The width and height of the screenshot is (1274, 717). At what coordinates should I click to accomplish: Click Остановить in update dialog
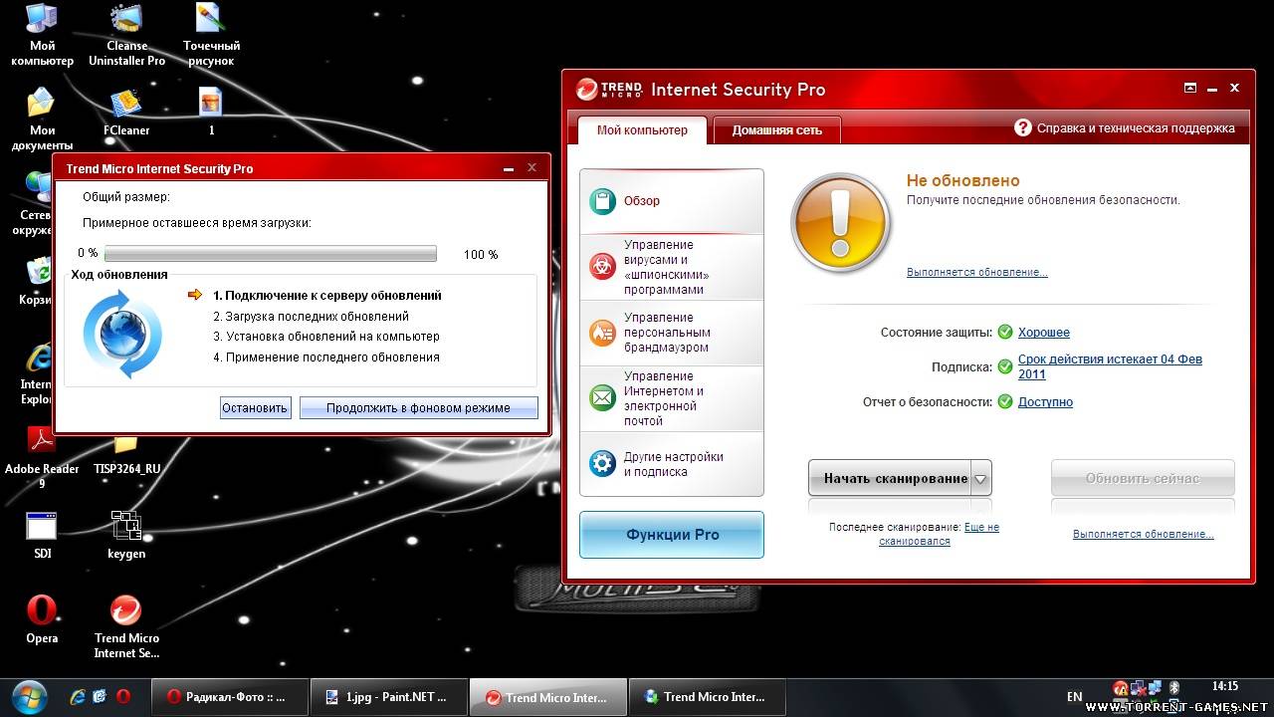point(255,407)
